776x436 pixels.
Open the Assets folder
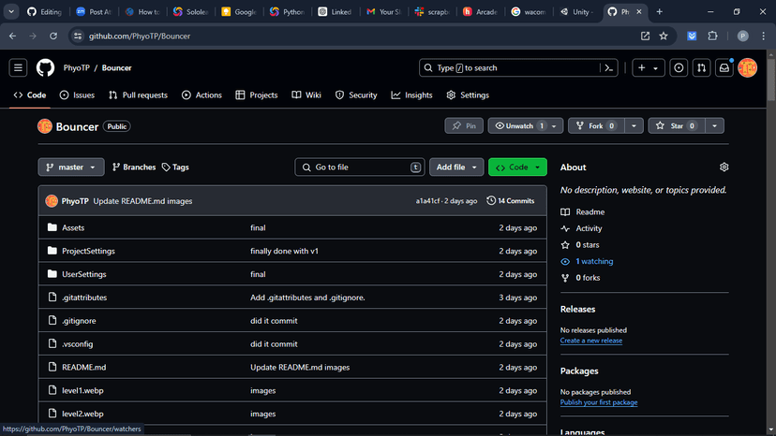pyautogui.click(x=73, y=227)
